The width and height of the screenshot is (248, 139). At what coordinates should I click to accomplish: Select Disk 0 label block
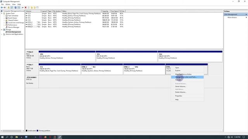tap(32, 56)
